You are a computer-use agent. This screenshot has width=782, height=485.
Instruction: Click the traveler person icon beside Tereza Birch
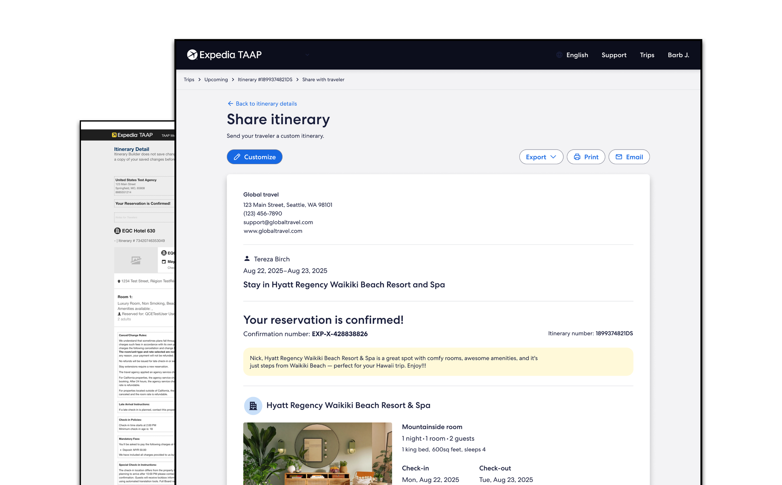click(x=247, y=259)
